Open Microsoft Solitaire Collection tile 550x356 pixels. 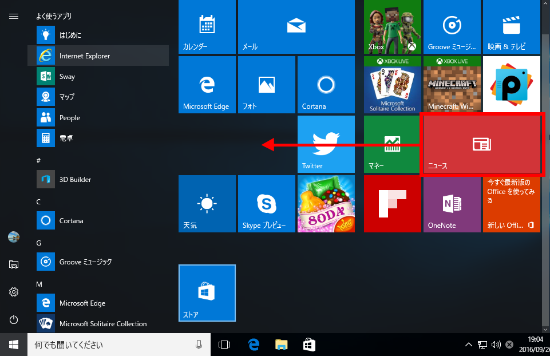(393, 85)
